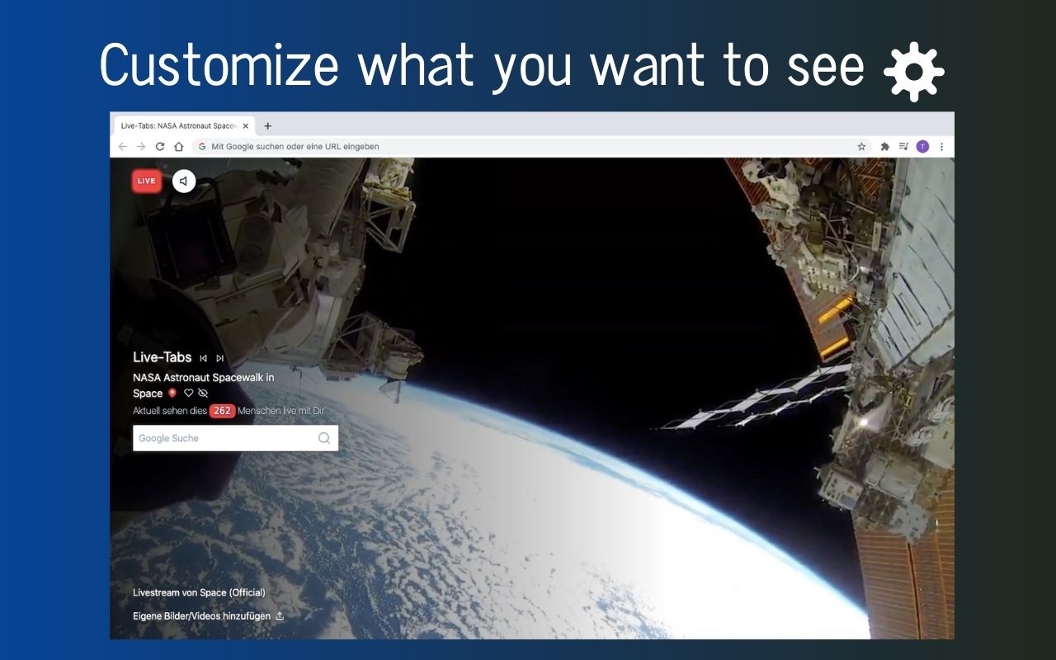
Task: Reload the current page
Action: pyautogui.click(x=160, y=147)
